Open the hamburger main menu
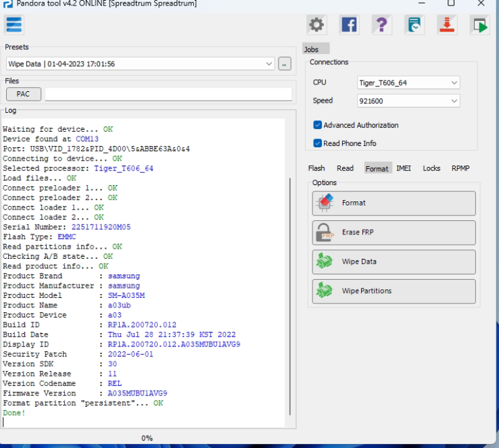 pos(14,25)
